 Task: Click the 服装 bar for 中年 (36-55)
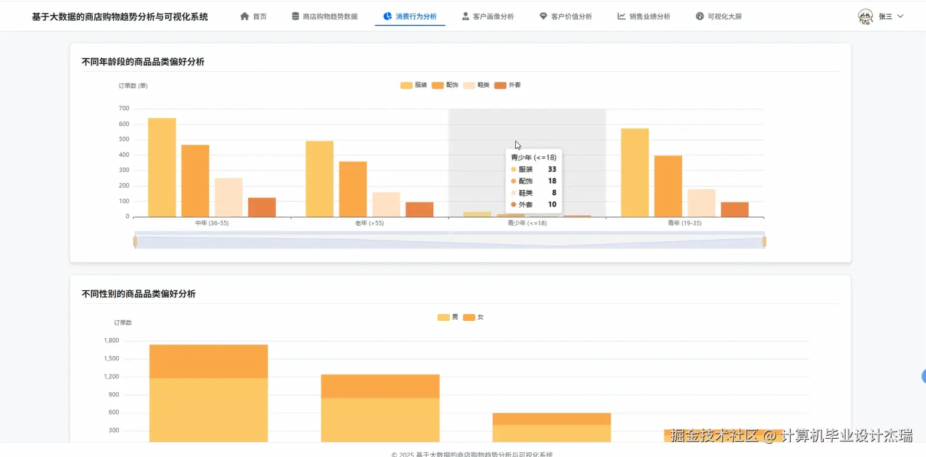click(x=162, y=167)
